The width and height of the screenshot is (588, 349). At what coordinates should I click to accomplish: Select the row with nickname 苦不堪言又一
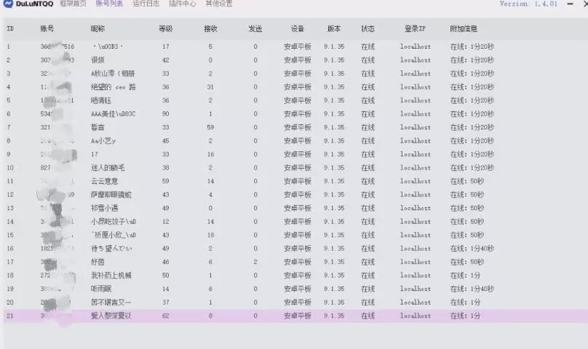click(294, 302)
